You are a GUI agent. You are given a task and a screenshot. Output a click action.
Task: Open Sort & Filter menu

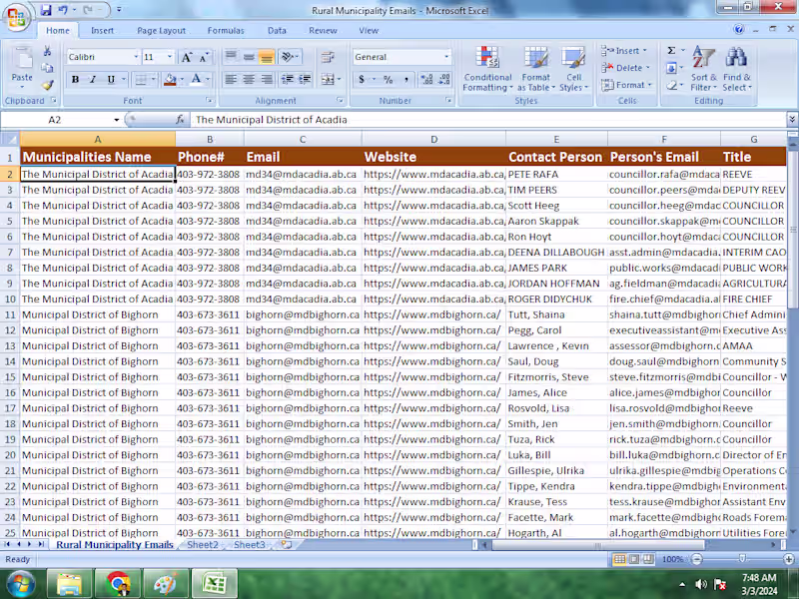704,68
